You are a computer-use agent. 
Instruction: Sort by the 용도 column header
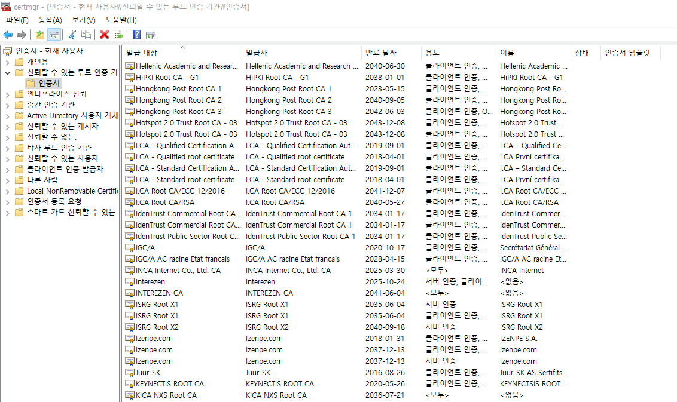pos(458,53)
